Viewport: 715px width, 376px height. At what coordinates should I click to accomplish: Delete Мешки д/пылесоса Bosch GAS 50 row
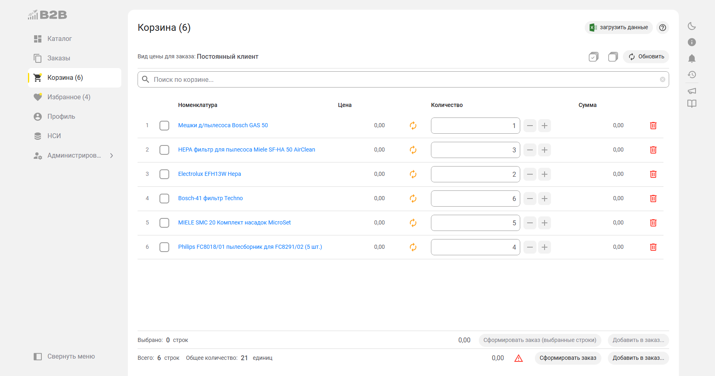653,126
